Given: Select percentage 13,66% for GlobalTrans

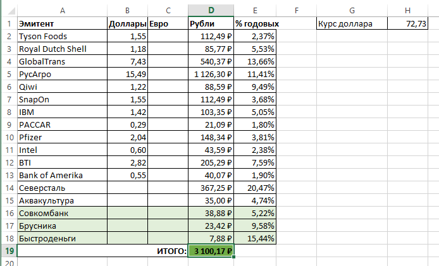Looking at the screenshot, I should [255, 61].
